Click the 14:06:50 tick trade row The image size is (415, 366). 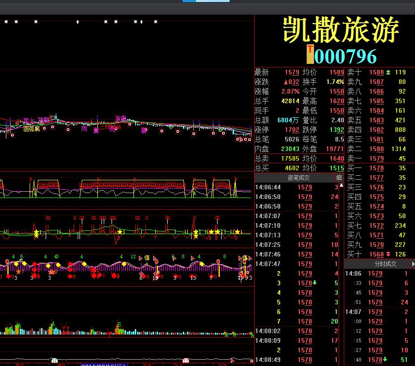297,197
